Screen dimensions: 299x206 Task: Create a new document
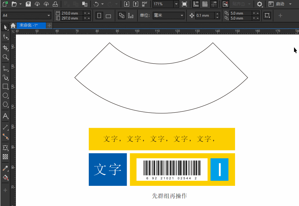5,4
